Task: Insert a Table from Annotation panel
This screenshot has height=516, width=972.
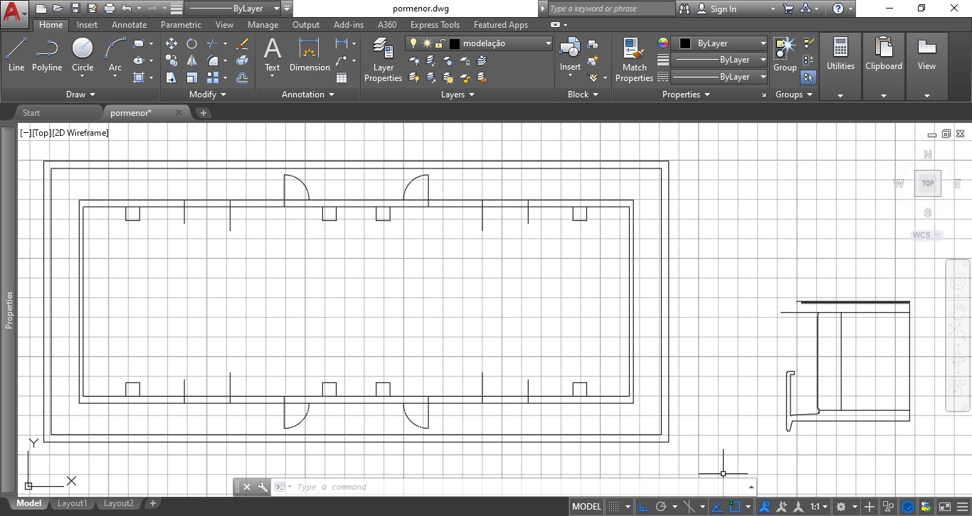Action: [x=342, y=77]
